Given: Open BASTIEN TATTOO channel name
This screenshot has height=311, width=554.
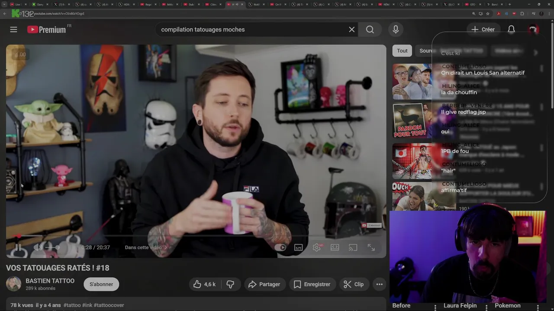Looking at the screenshot, I should [50, 281].
